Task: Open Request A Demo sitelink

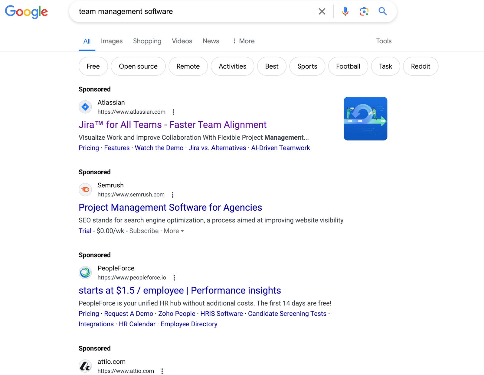Action: click(129, 314)
